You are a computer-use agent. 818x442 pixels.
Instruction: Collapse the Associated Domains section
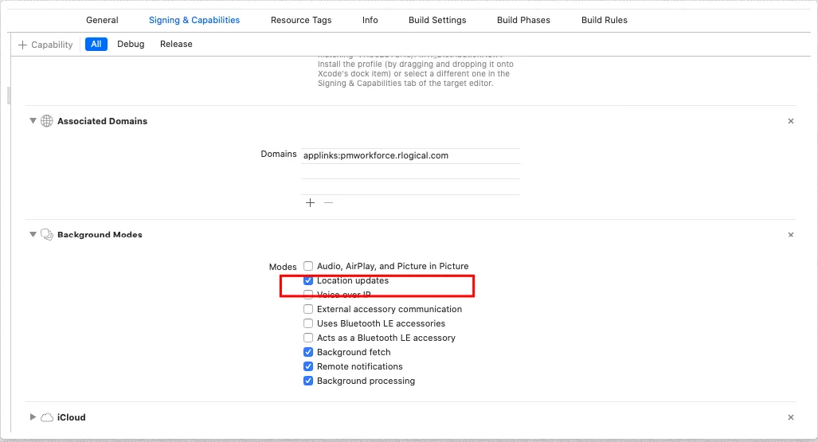coord(33,121)
